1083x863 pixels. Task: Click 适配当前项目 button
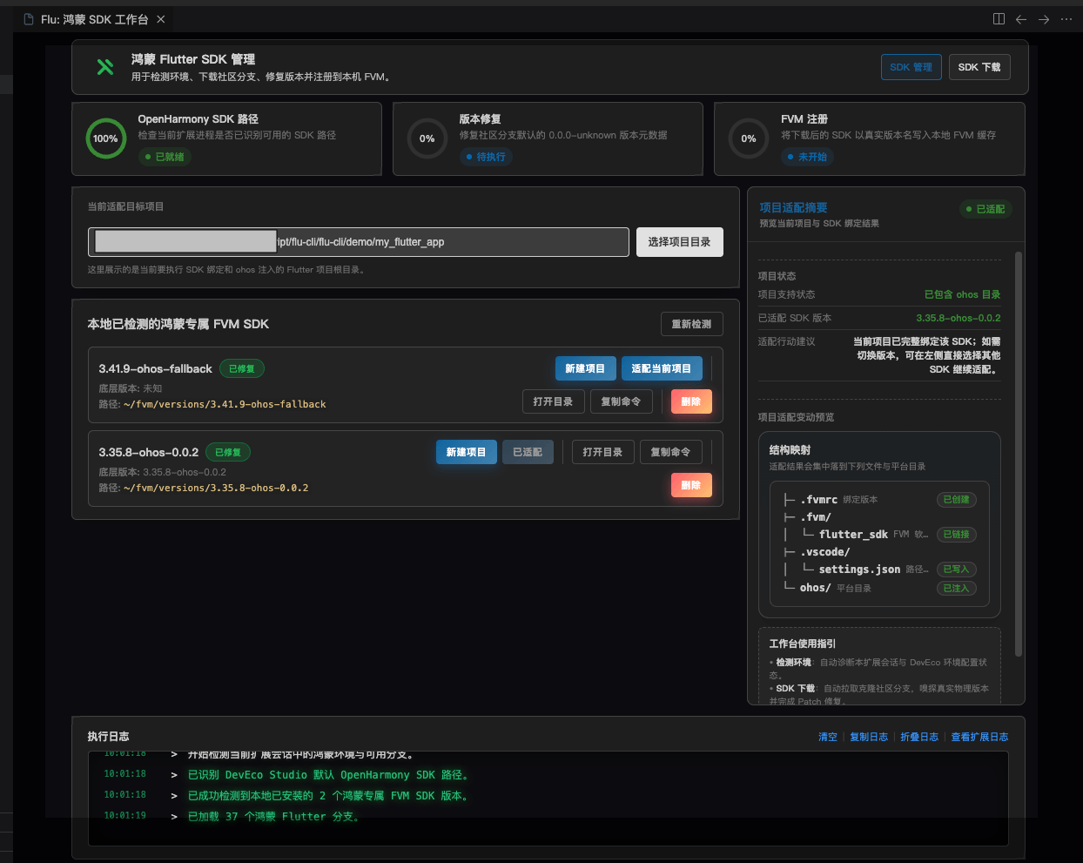tap(662, 368)
